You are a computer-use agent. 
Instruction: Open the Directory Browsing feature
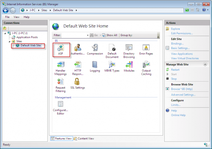129,51
